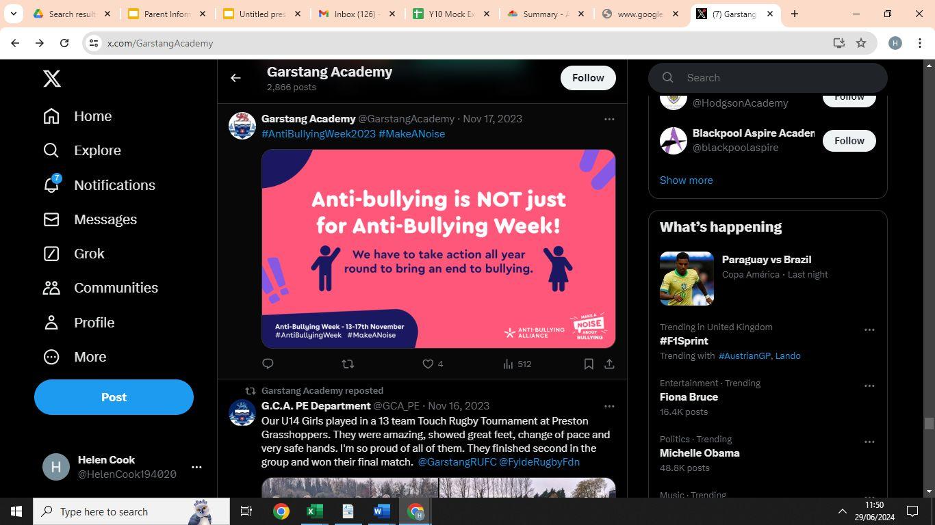Open the Anti-bullying pink image
The width and height of the screenshot is (935, 525).
pos(438,249)
